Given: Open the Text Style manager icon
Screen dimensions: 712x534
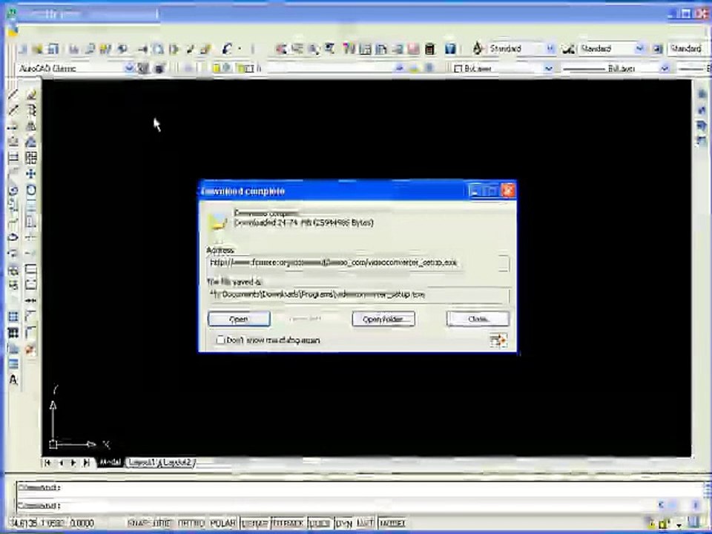Looking at the screenshot, I should [478, 49].
